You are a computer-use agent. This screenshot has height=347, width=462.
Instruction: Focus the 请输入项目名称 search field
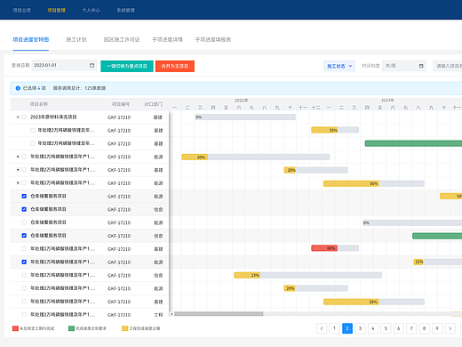pyautogui.click(x=447, y=66)
